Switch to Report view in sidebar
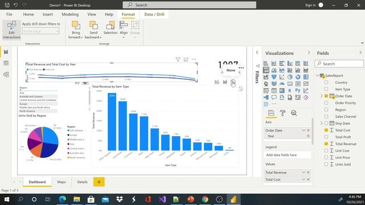Image resolution: width=365 pixels, height=205 pixels. [6, 52]
